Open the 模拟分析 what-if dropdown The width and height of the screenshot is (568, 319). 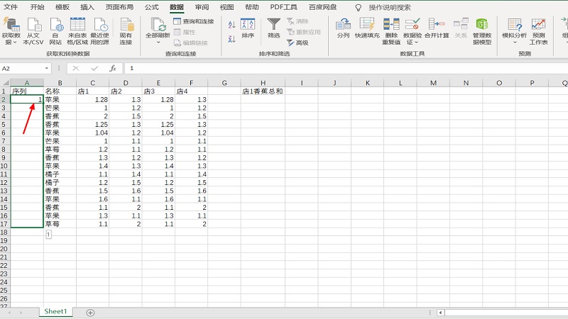click(514, 35)
